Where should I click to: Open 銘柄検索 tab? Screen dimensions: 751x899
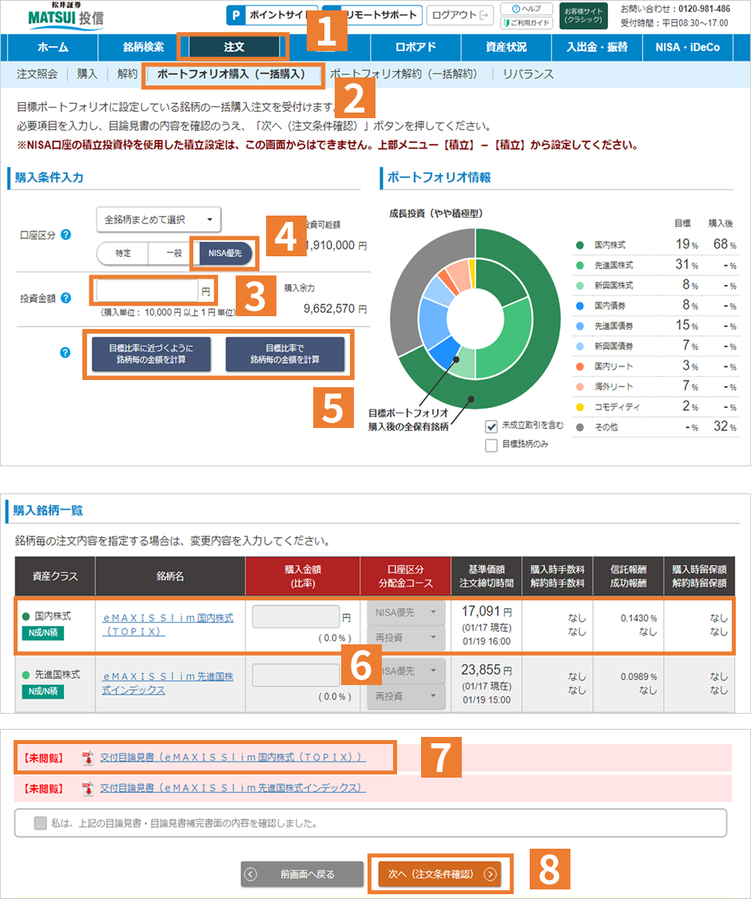tap(144, 48)
